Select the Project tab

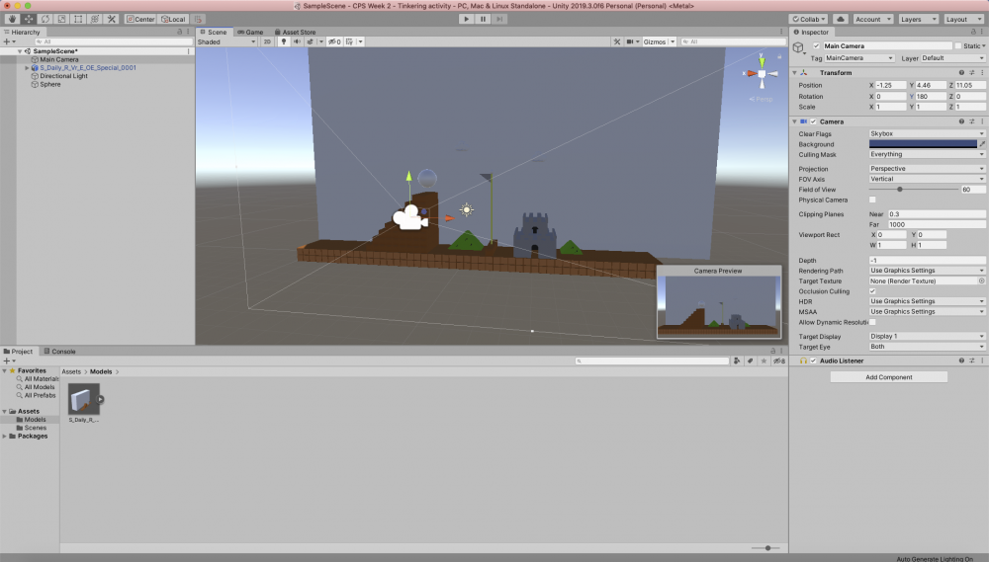pyautogui.click(x=18, y=351)
